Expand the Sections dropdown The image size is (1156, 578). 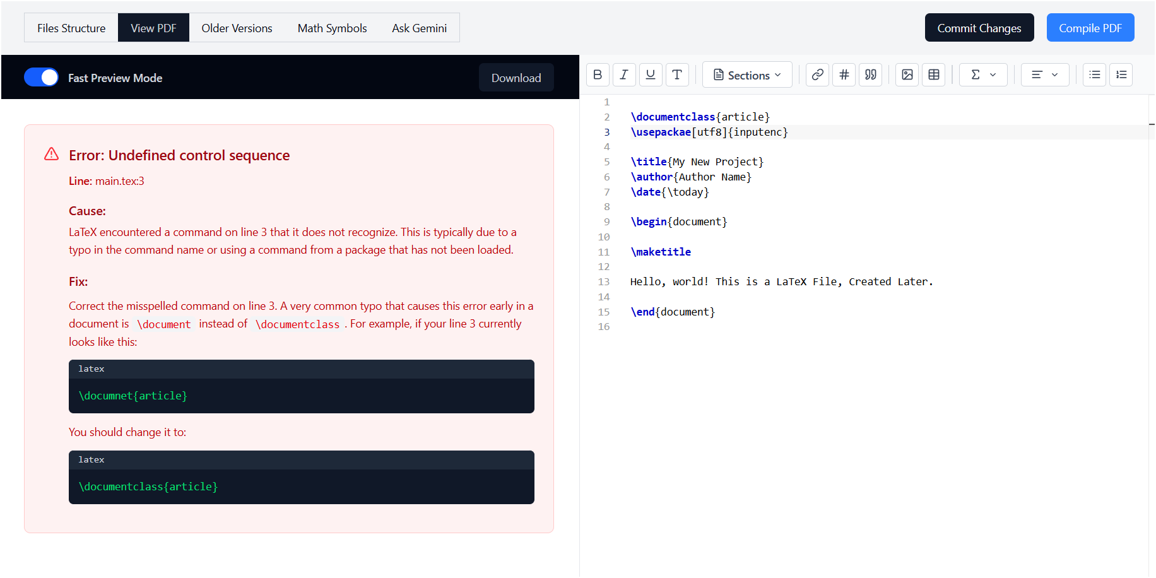747,75
